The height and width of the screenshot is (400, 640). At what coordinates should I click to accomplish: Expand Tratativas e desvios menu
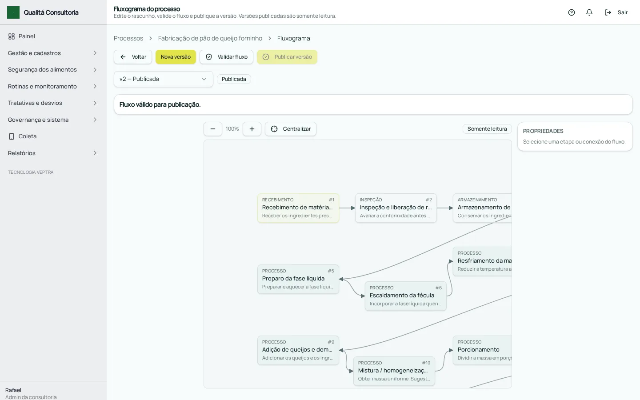[53, 103]
